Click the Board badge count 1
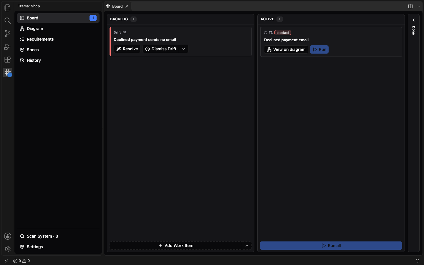 click(93, 18)
